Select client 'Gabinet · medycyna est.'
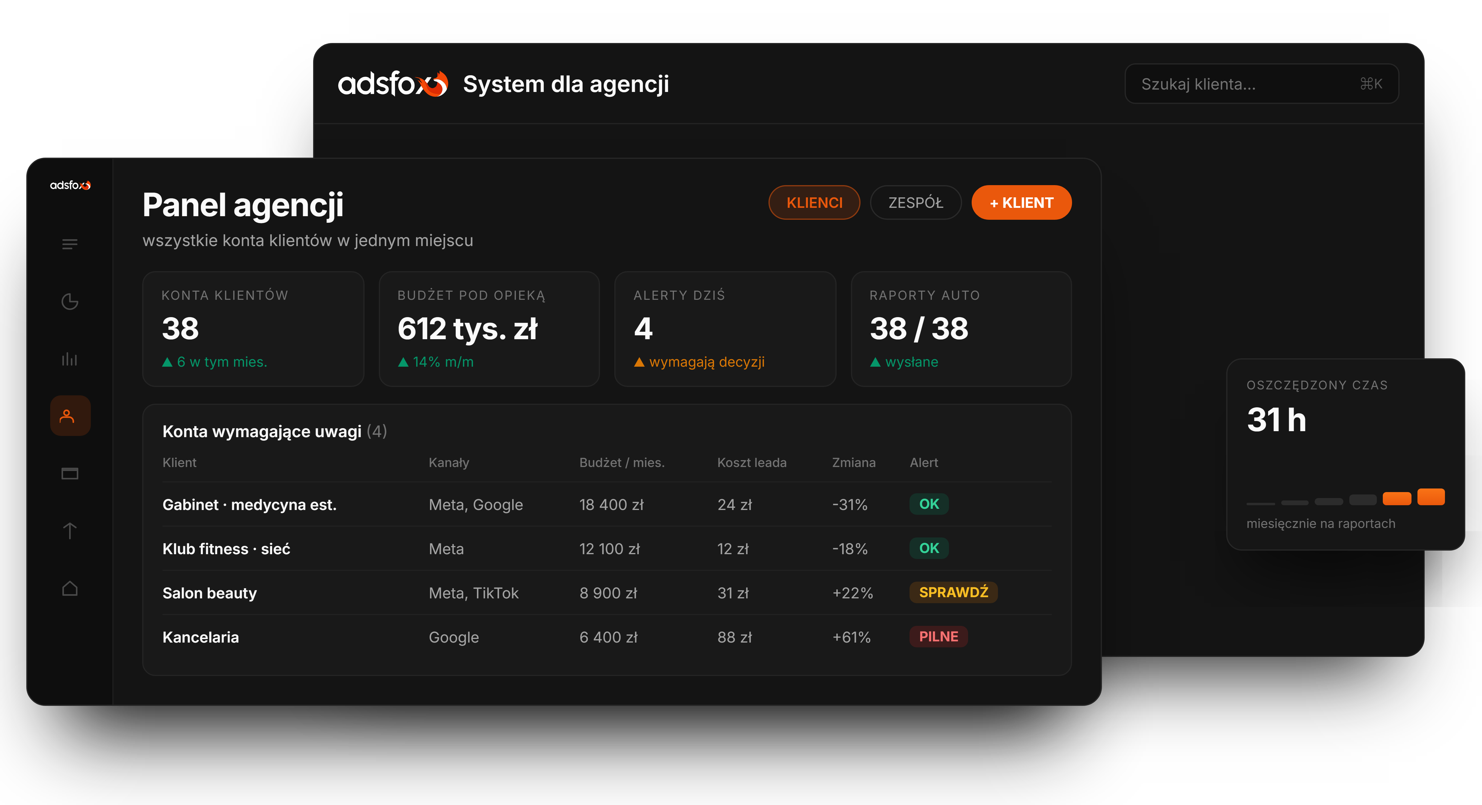This screenshot has width=1482, height=805. tap(249, 505)
